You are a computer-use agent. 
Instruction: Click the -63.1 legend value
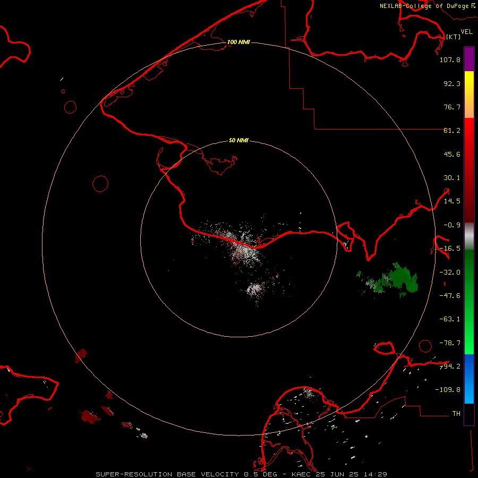click(450, 319)
